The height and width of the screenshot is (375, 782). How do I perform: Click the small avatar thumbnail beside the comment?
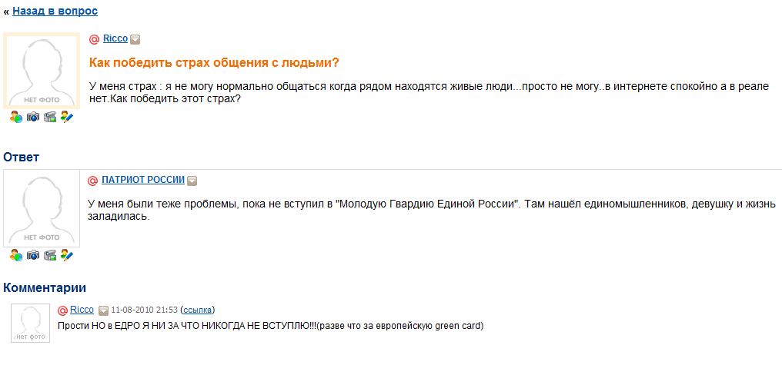click(31, 323)
